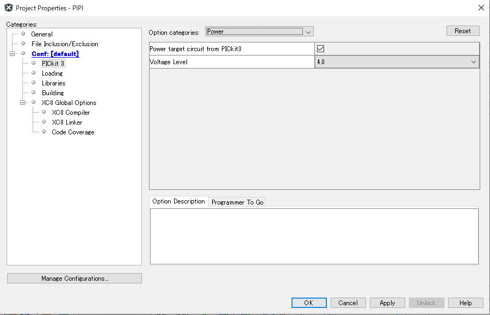Collapse the XC8 Global Options node
490x315 pixels.
pyautogui.click(x=22, y=102)
